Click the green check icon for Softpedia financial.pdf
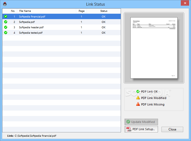Screen dimensions: 191x141 point(6,16)
